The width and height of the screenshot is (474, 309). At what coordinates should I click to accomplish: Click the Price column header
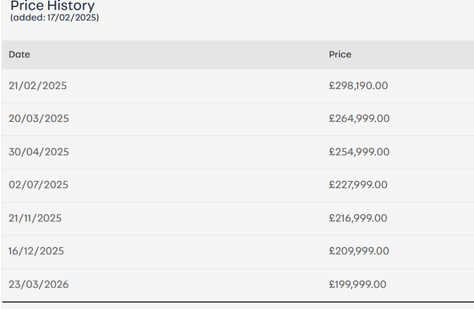(340, 55)
